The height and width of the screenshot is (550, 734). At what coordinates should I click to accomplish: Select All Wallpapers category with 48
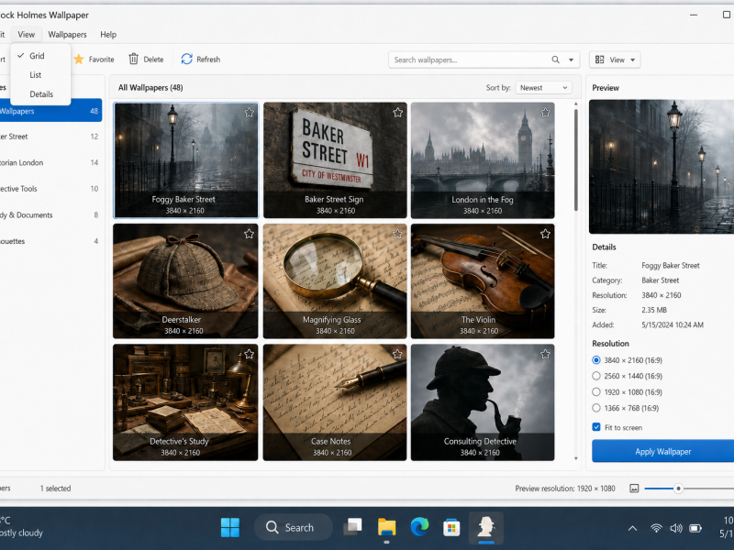[x=50, y=111]
